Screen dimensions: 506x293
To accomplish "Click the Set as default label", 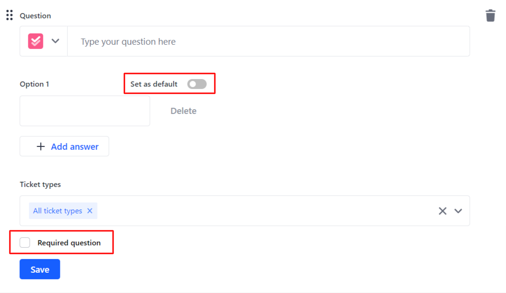I will tap(154, 84).
